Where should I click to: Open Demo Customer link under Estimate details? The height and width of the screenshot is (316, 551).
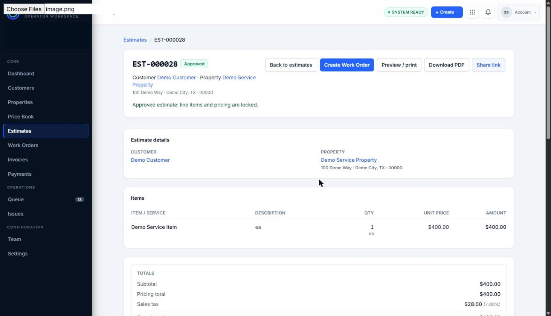[x=150, y=160]
